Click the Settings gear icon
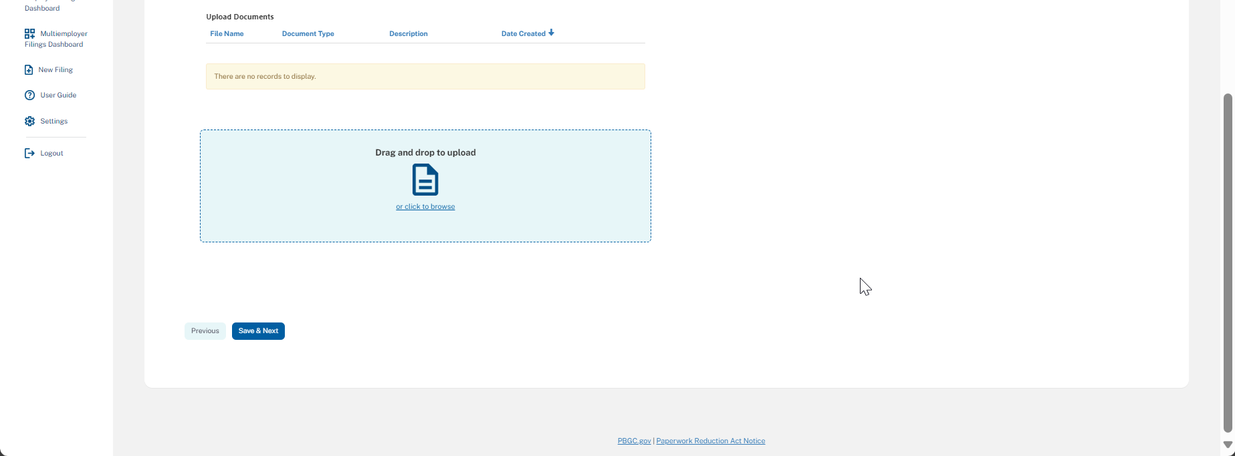 point(29,122)
